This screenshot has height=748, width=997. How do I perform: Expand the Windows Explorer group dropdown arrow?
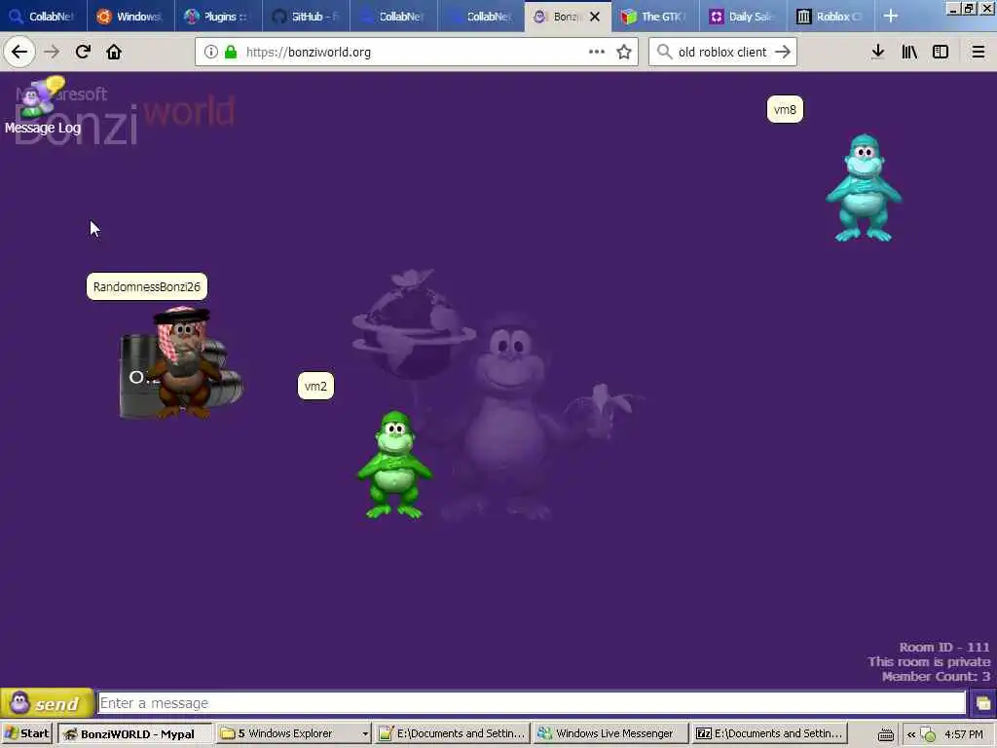365,734
